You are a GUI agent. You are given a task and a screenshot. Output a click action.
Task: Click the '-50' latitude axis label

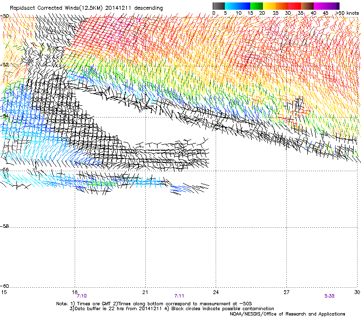click(x=4, y=16)
